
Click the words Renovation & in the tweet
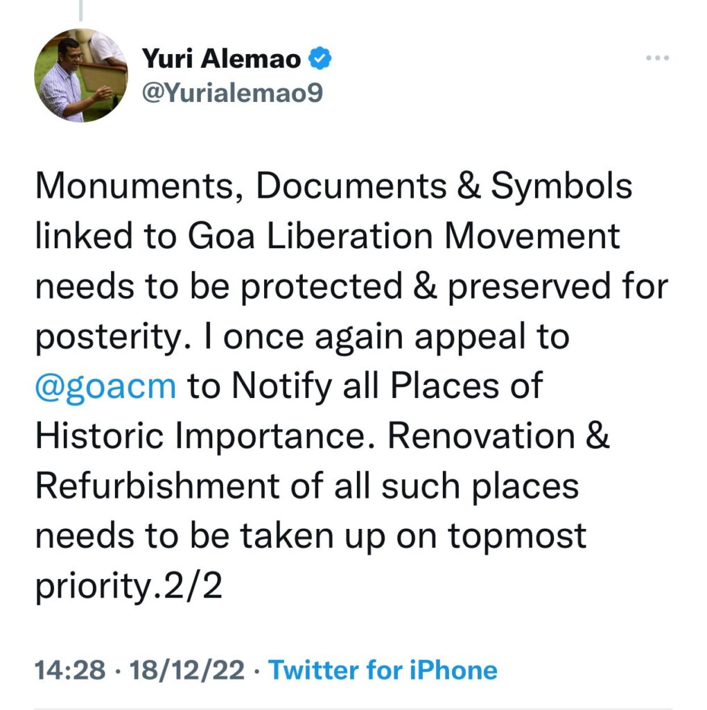pos(499,435)
